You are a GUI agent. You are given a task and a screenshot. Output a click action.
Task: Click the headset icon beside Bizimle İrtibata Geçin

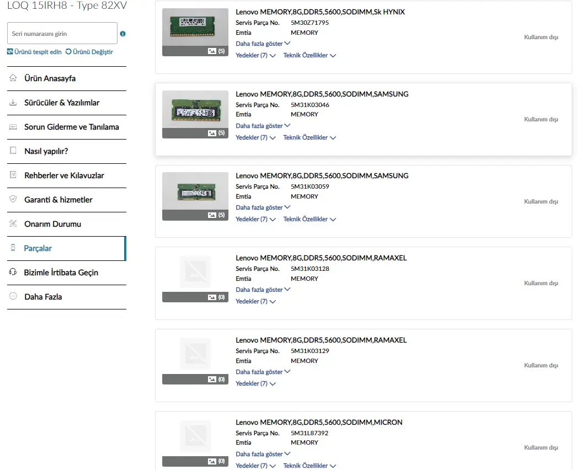click(13, 272)
